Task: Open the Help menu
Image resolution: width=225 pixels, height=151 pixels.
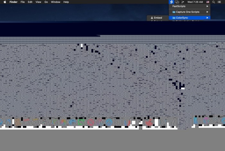Action: pyautogui.click(x=66, y=2)
